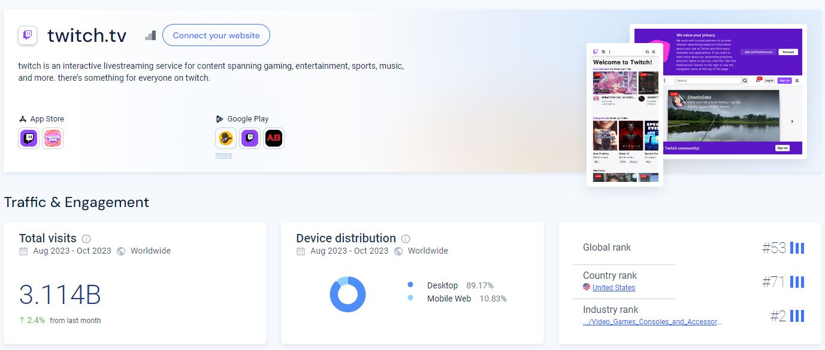The width and height of the screenshot is (825, 350).
Task: Open the red AB Google Play app icon
Action: [274, 138]
